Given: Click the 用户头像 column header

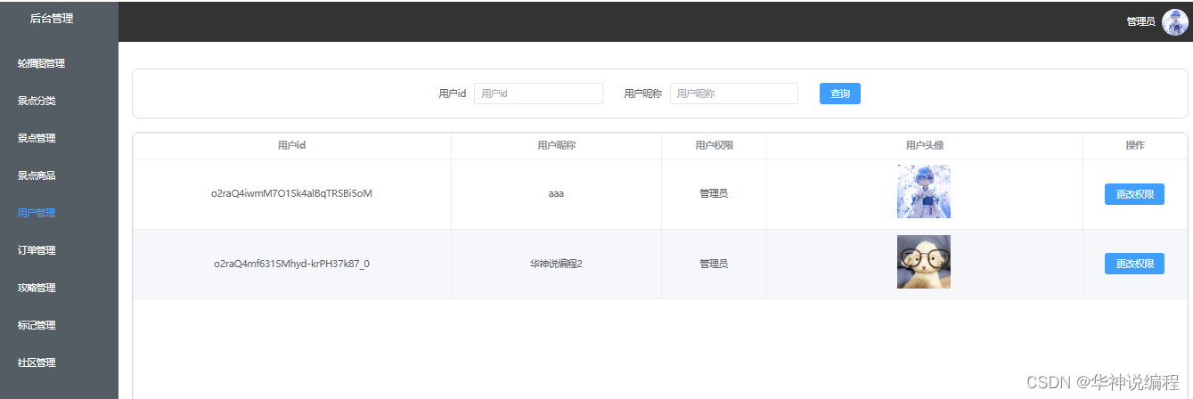Looking at the screenshot, I should coord(925,145).
